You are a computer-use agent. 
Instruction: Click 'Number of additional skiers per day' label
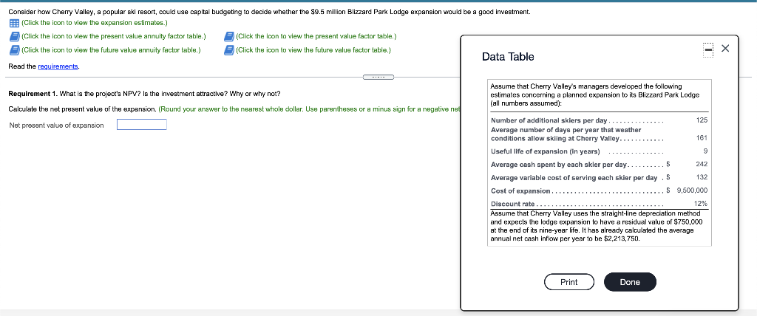pyautogui.click(x=549, y=120)
